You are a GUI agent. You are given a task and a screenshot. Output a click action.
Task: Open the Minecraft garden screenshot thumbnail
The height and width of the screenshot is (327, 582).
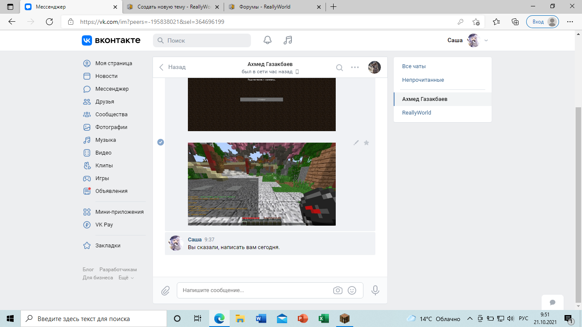(x=262, y=184)
